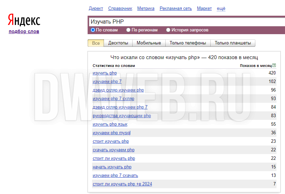Click the Яндекс logo
The width and height of the screenshot is (285, 194).
(24, 20)
